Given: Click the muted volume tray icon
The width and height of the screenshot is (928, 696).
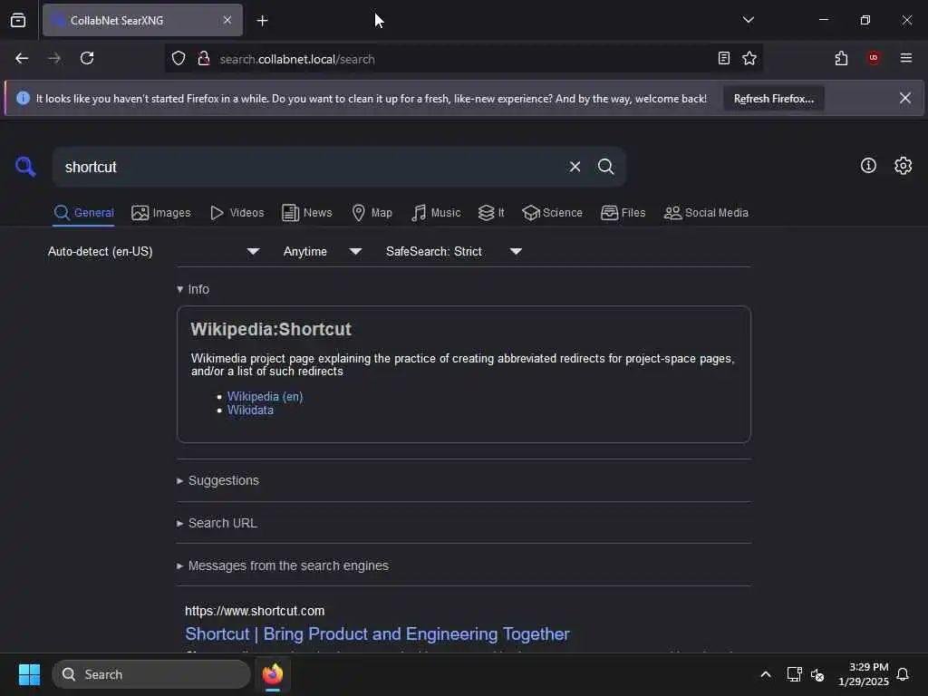Looking at the screenshot, I should [817, 674].
